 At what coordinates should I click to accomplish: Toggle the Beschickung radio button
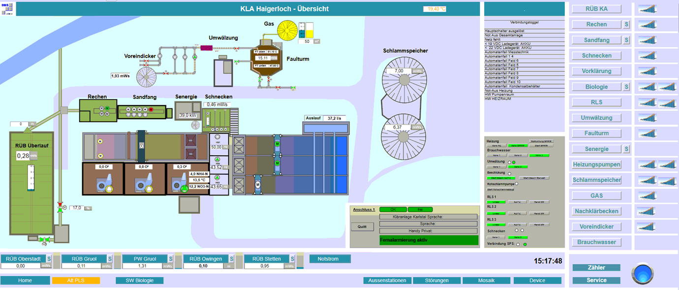509,173
